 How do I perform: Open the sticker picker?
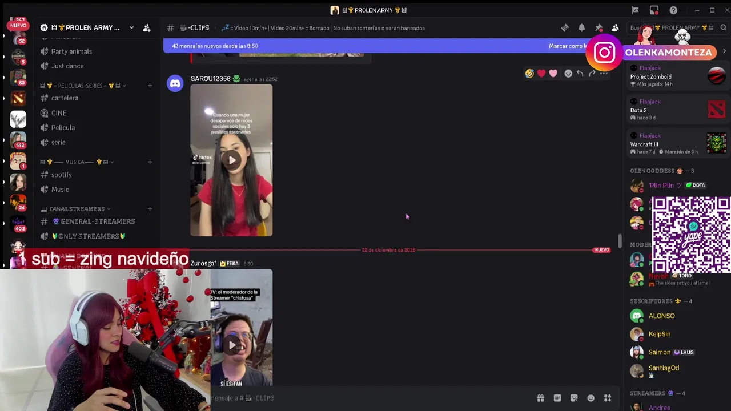coord(574,398)
